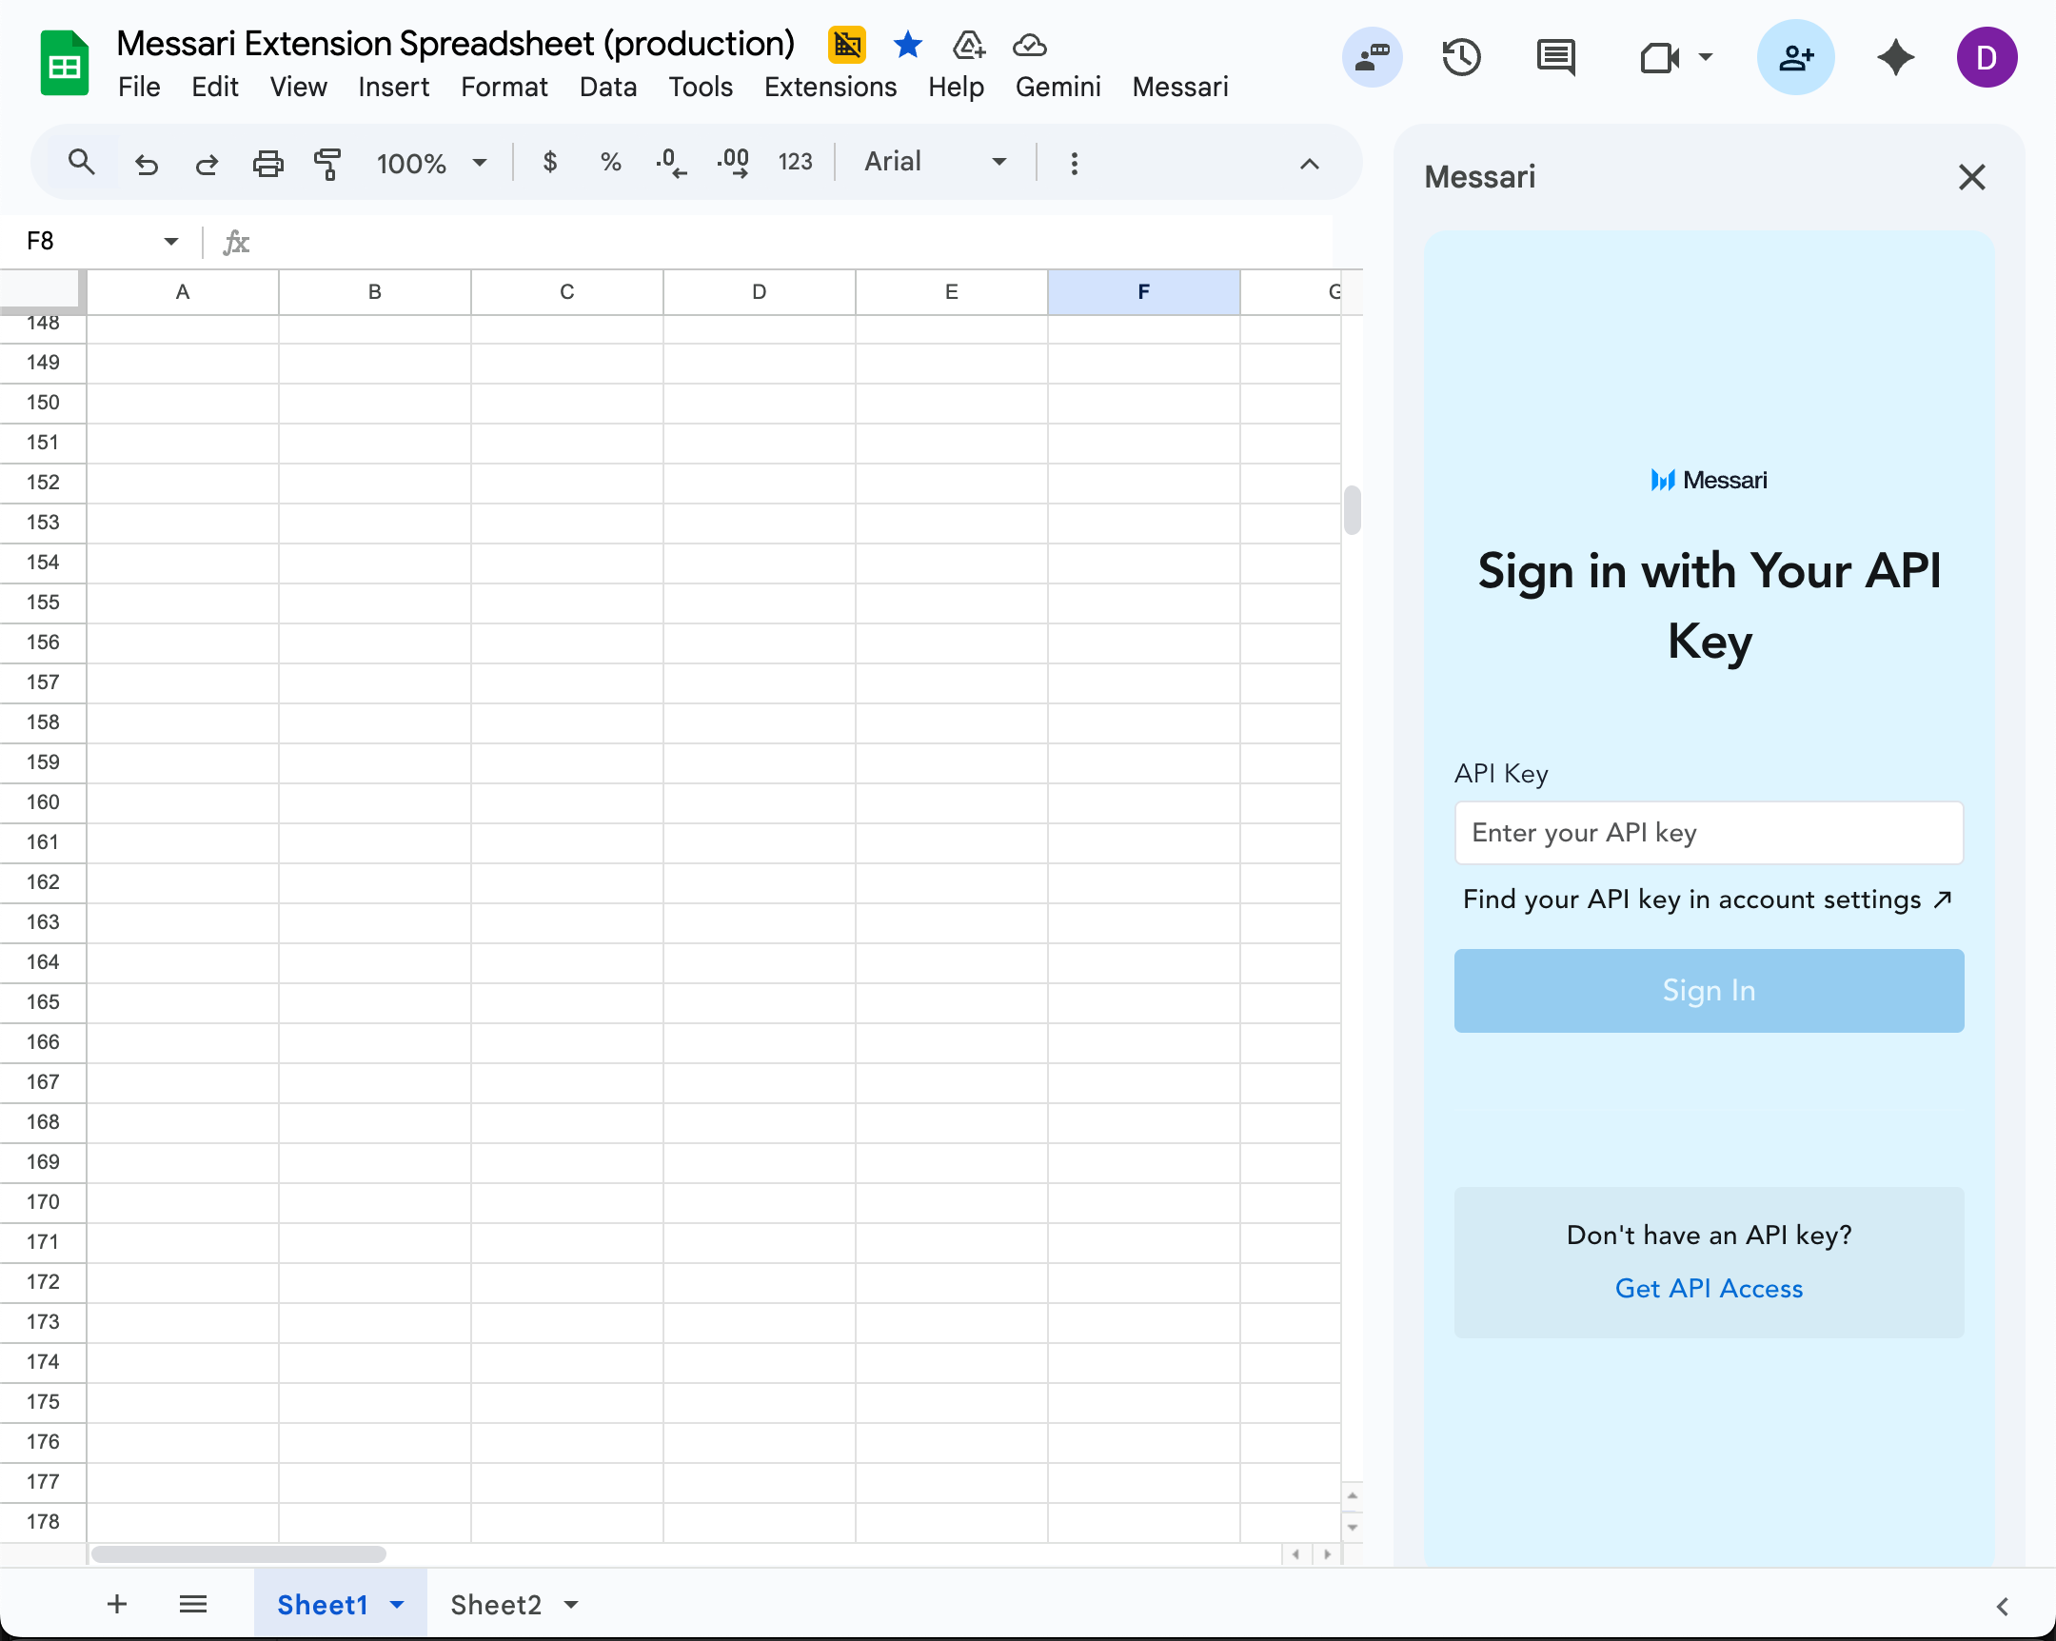
Task: Add a new sheet with plus icon
Action: [116, 1604]
